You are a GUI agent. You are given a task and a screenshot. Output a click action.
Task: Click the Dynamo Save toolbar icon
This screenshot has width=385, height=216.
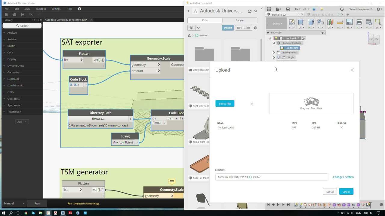(x=23, y=14)
